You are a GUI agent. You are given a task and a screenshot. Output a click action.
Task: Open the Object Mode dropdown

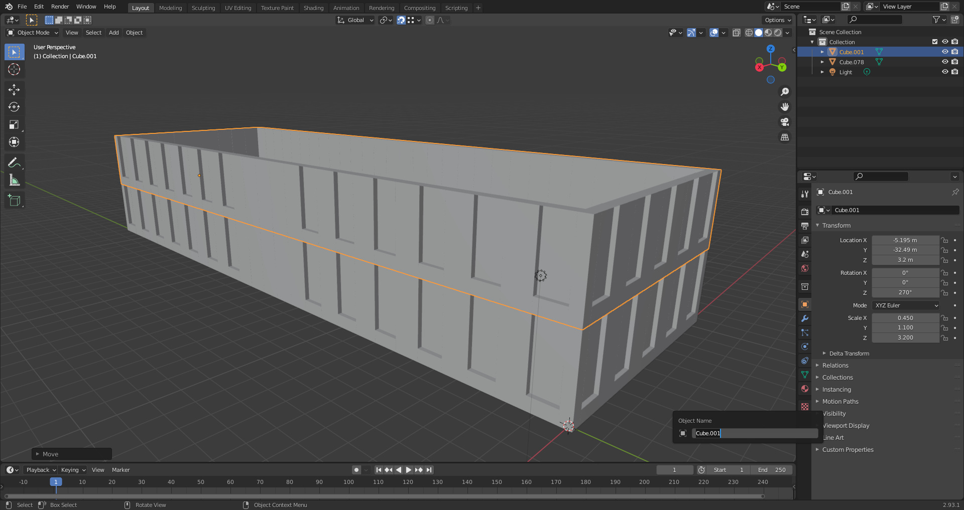tap(33, 33)
